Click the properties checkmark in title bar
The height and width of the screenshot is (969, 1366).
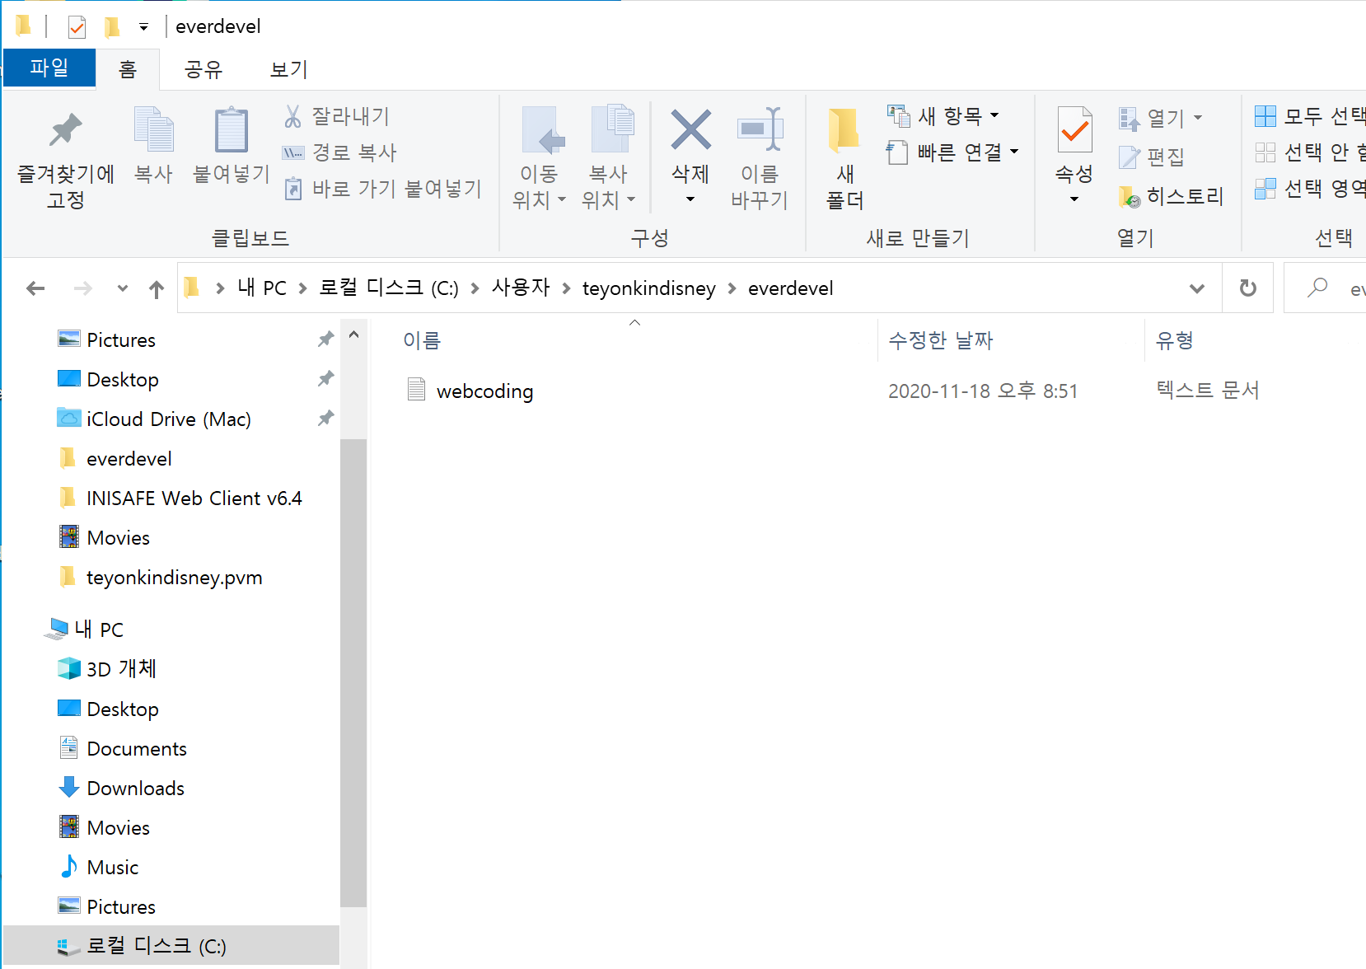point(77,27)
